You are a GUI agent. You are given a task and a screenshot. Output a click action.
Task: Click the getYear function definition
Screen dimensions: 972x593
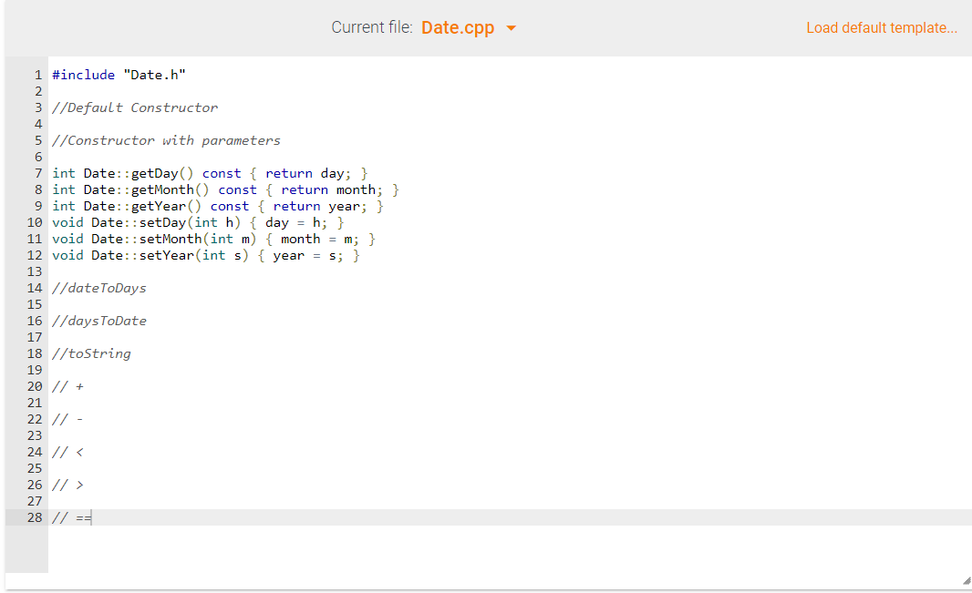click(x=216, y=206)
